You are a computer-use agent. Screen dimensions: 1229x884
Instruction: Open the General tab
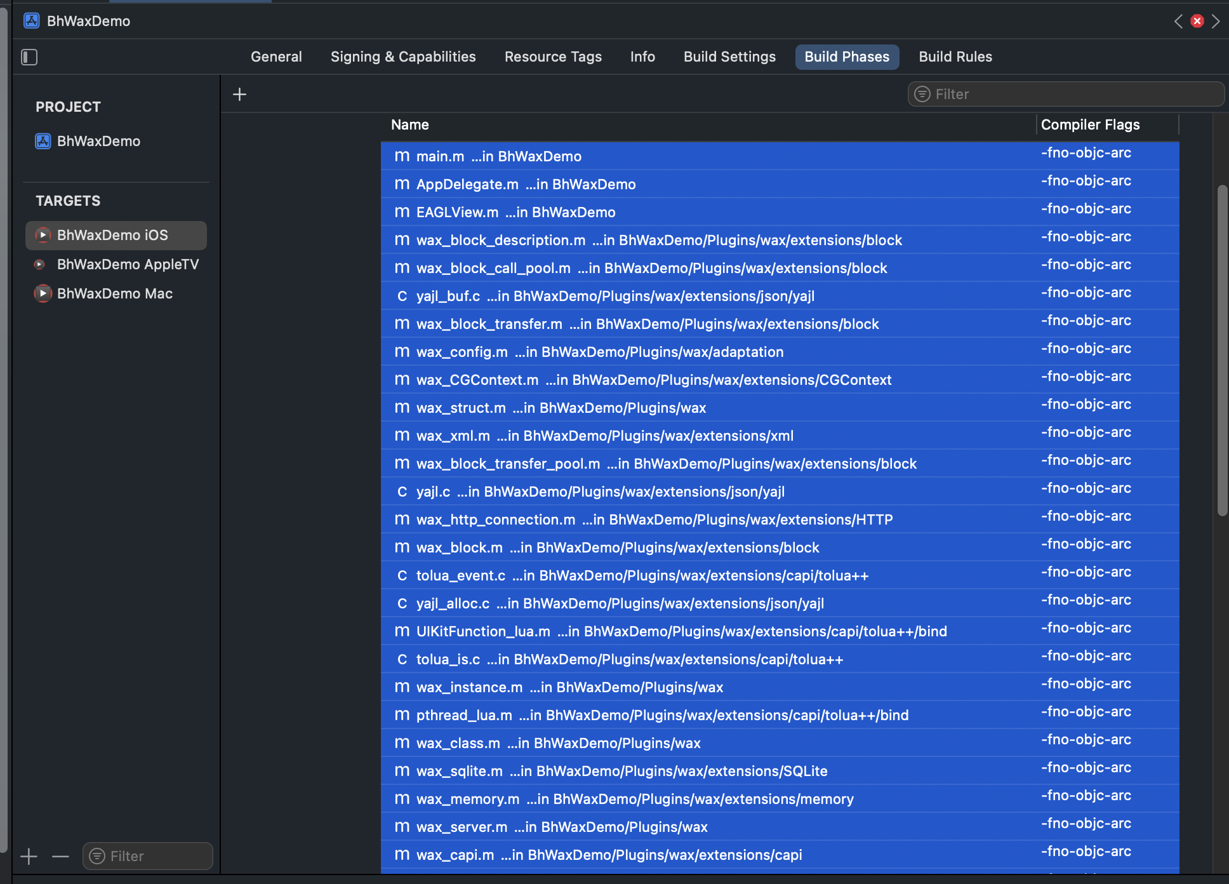tap(276, 57)
